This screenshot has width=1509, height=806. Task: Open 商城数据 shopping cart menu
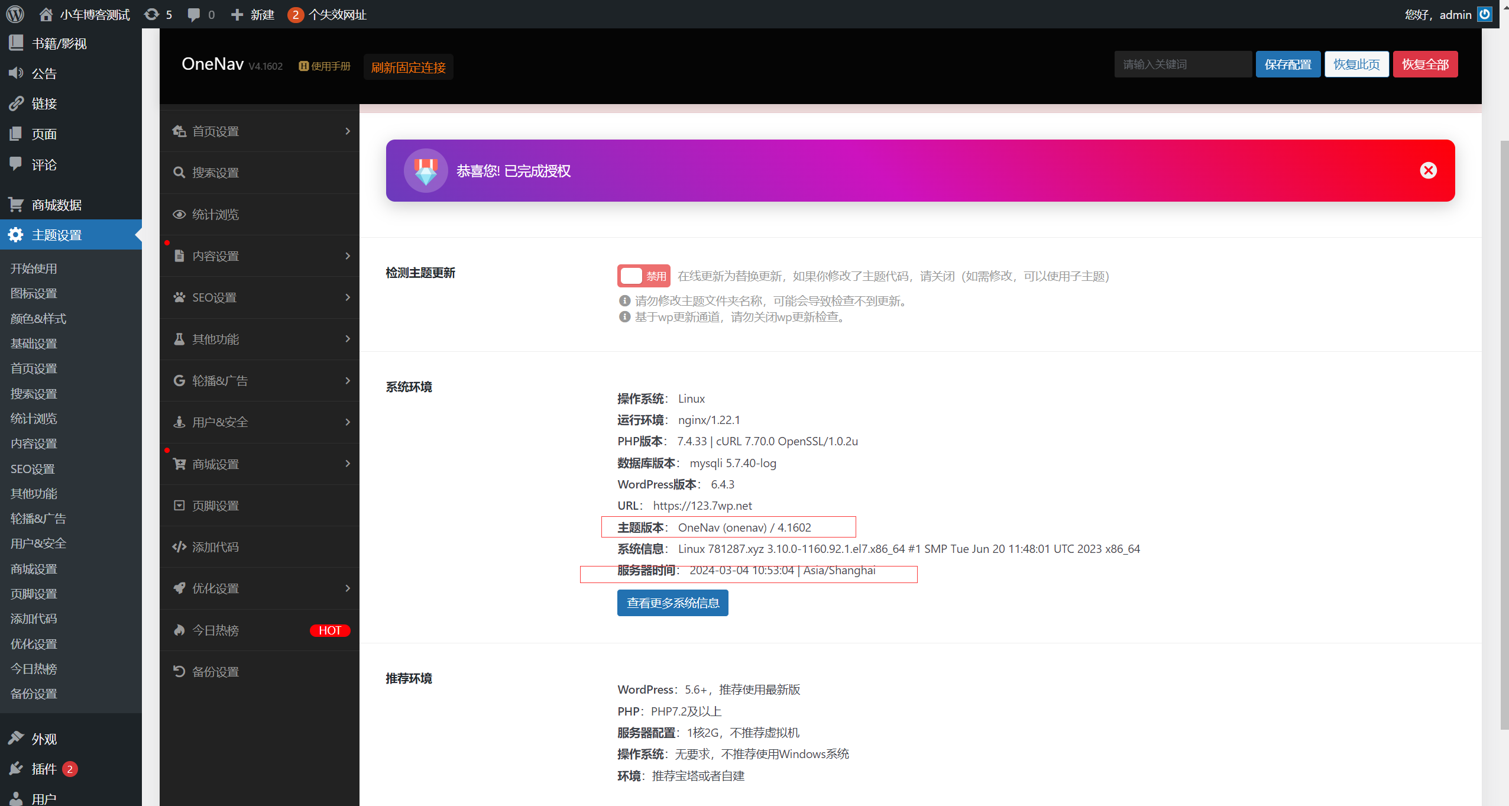coord(71,205)
